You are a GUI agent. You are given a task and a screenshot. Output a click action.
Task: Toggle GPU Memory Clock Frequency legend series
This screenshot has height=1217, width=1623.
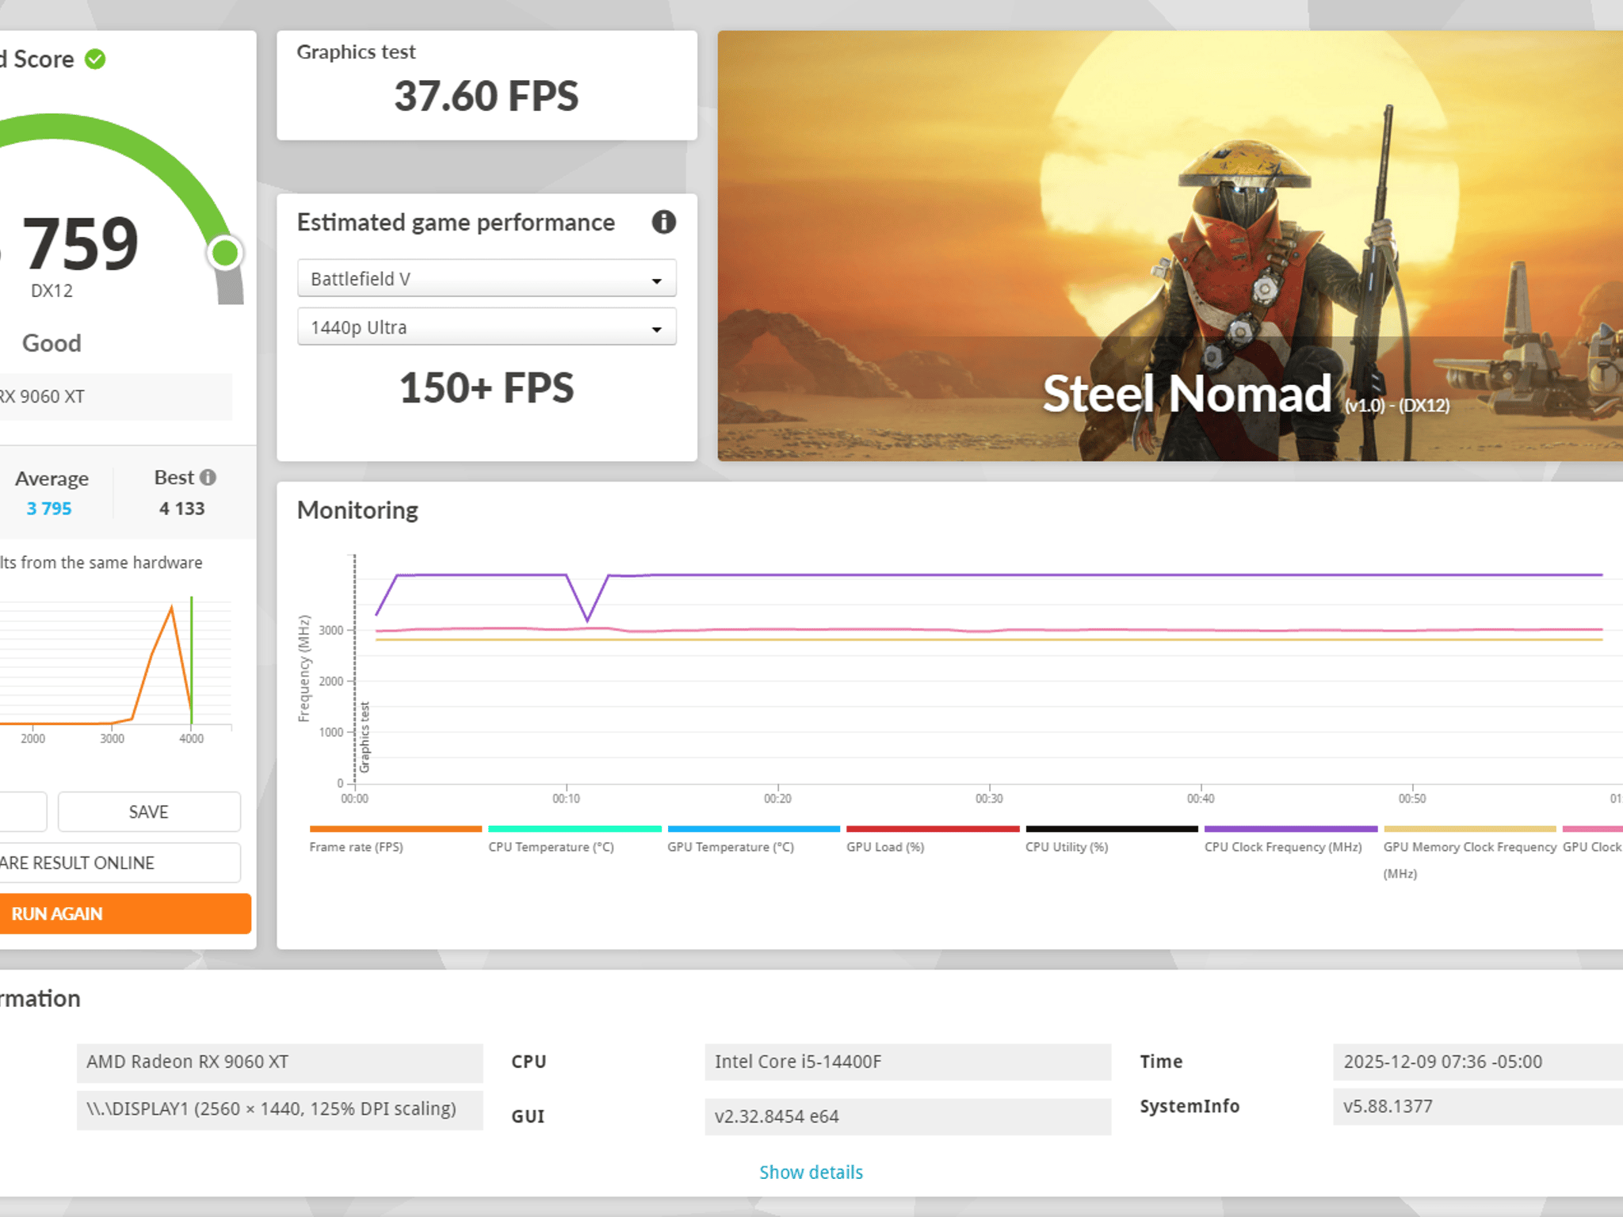click(x=1469, y=853)
